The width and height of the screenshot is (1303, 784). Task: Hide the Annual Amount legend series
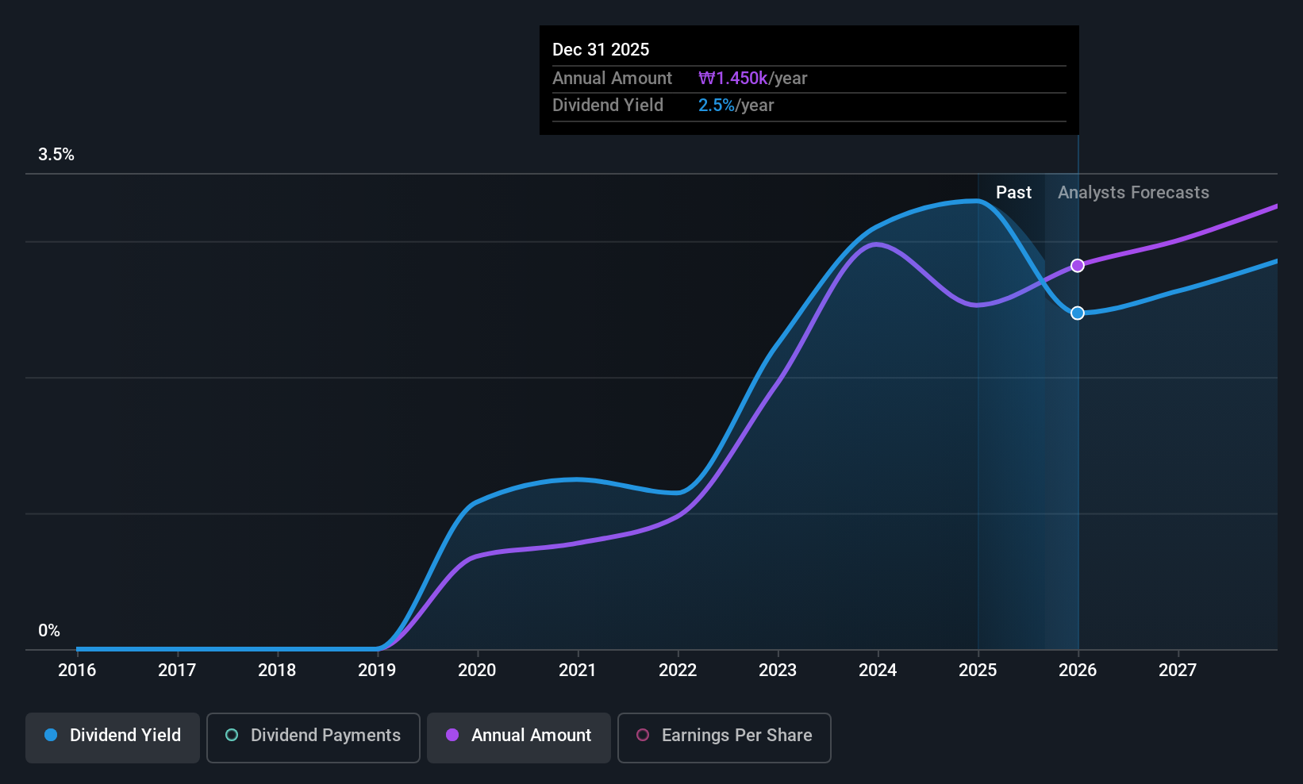click(x=519, y=736)
